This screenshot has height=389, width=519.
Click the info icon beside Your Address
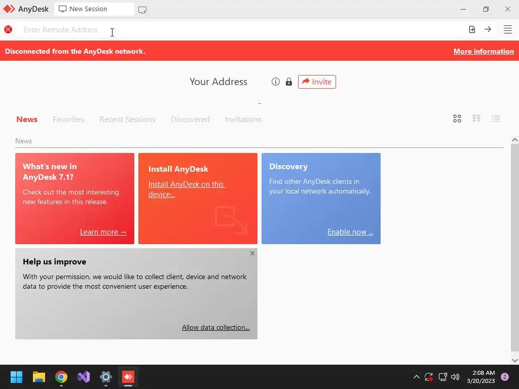(276, 82)
